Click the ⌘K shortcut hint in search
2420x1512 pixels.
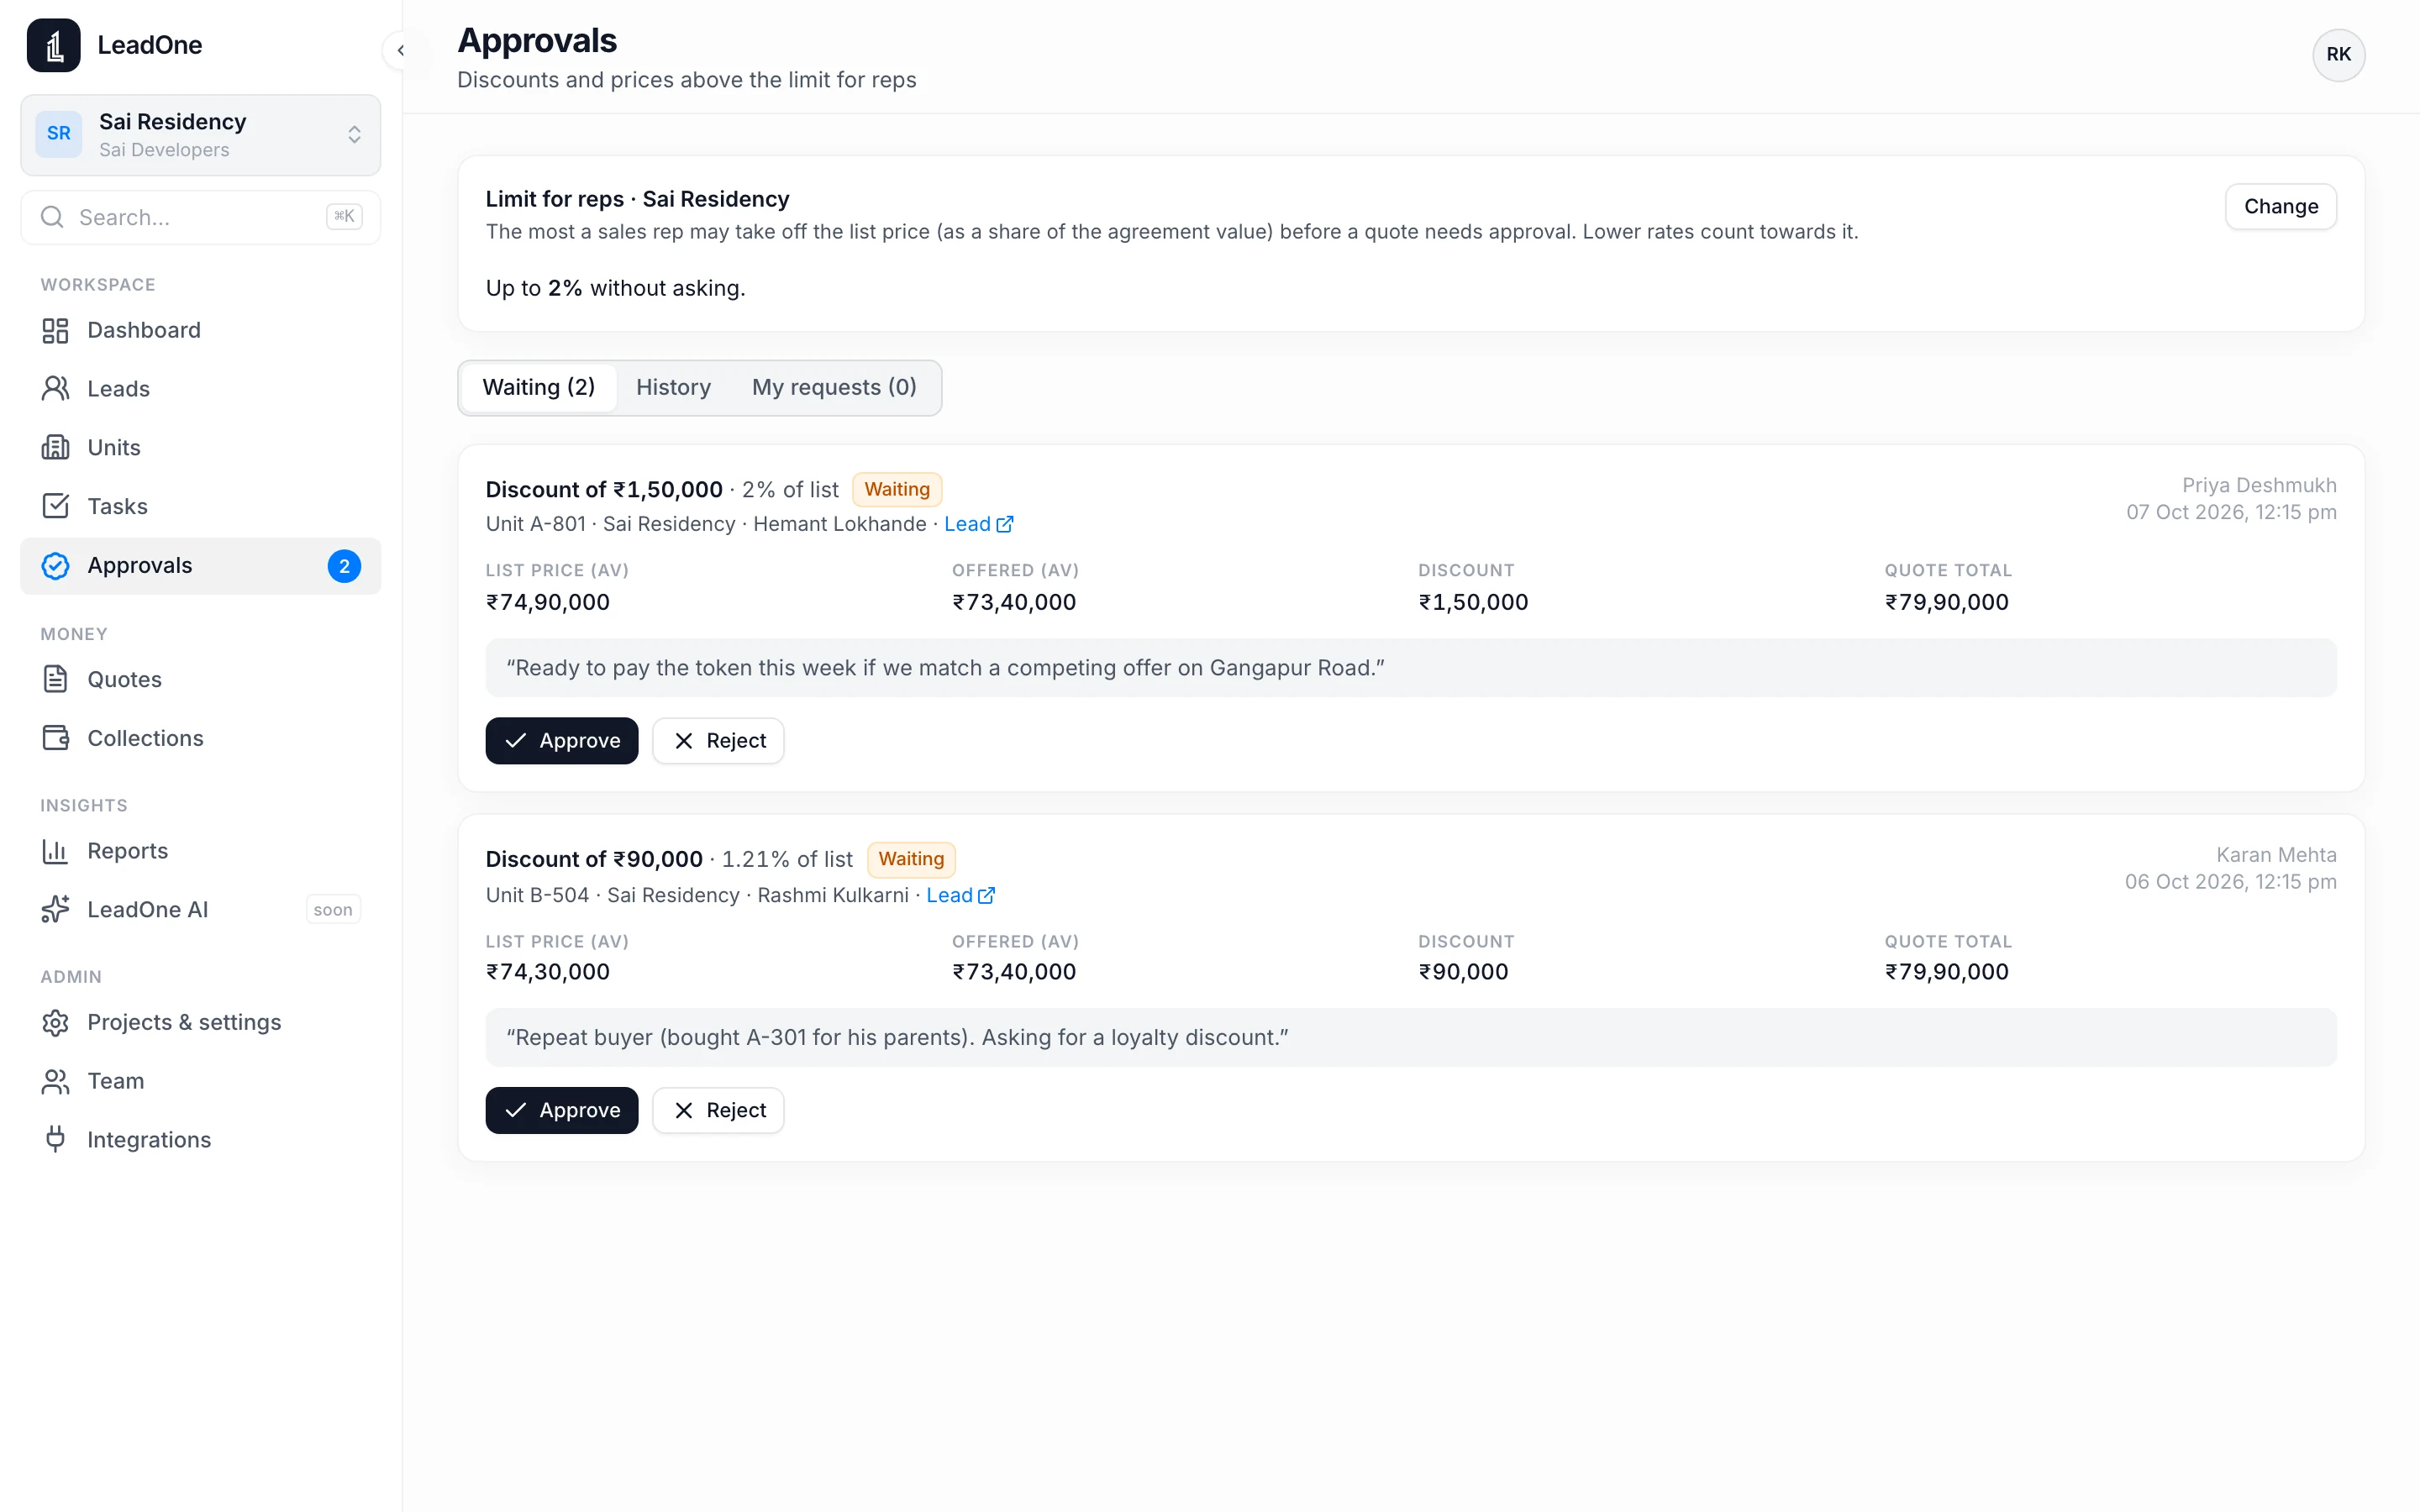pyautogui.click(x=344, y=217)
